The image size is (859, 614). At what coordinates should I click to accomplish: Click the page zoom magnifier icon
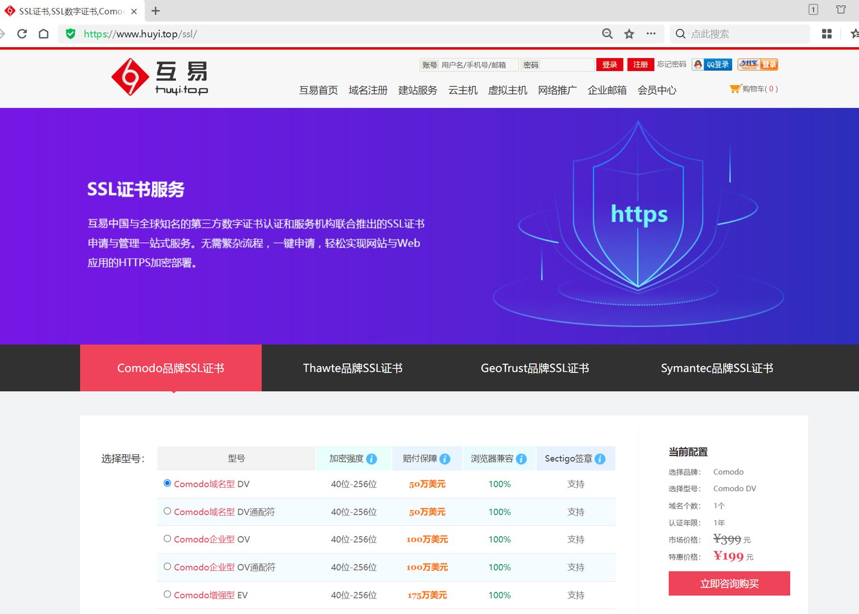607,34
